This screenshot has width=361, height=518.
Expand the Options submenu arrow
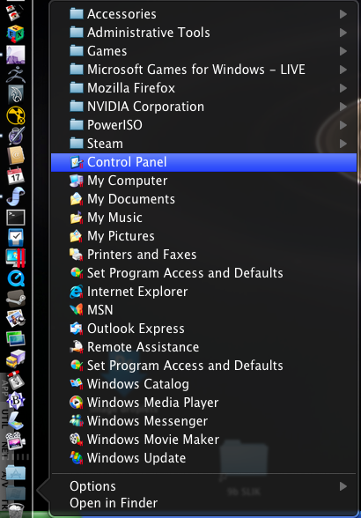[343, 486]
